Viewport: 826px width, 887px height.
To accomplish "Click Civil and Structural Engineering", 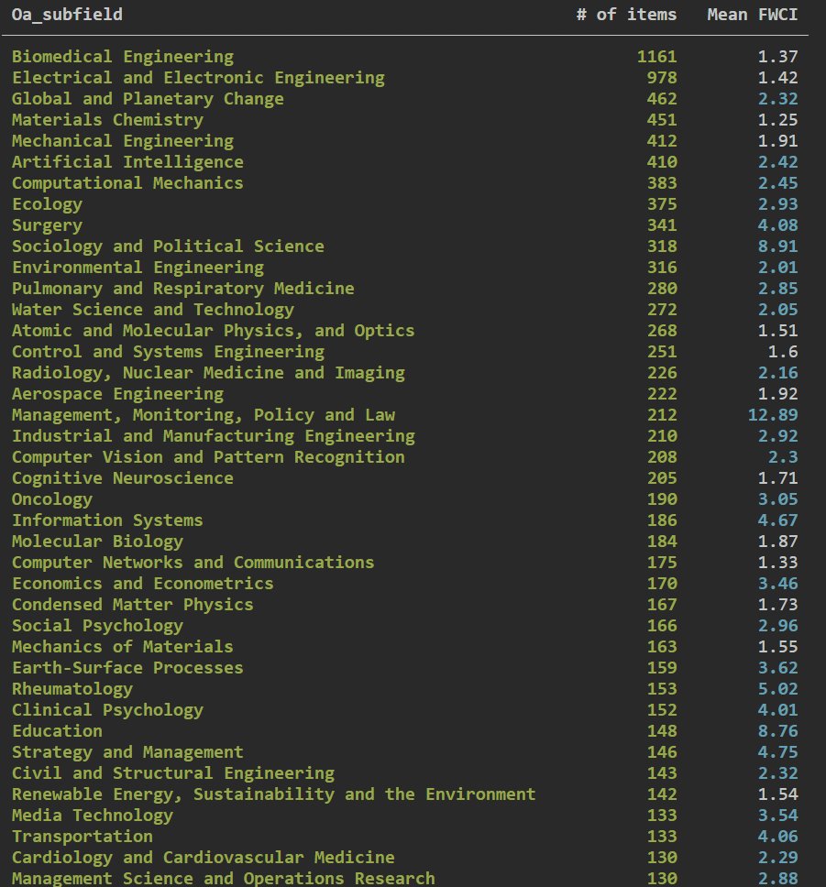I will pyautogui.click(x=173, y=772).
